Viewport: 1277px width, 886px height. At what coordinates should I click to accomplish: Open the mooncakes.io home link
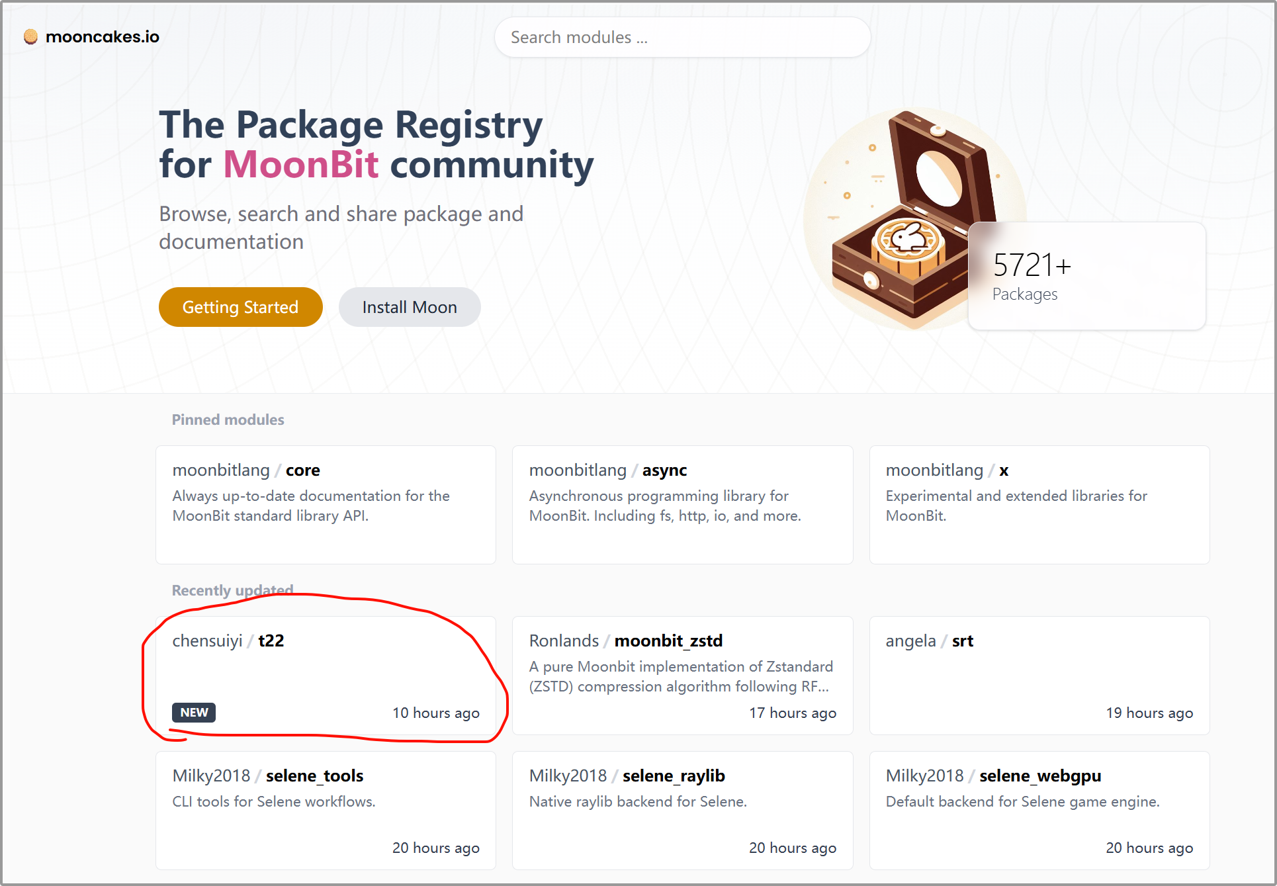point(92,37)
